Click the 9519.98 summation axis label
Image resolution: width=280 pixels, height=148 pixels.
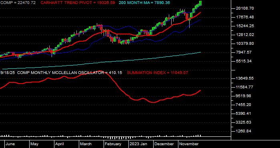(x=244, y=96)
